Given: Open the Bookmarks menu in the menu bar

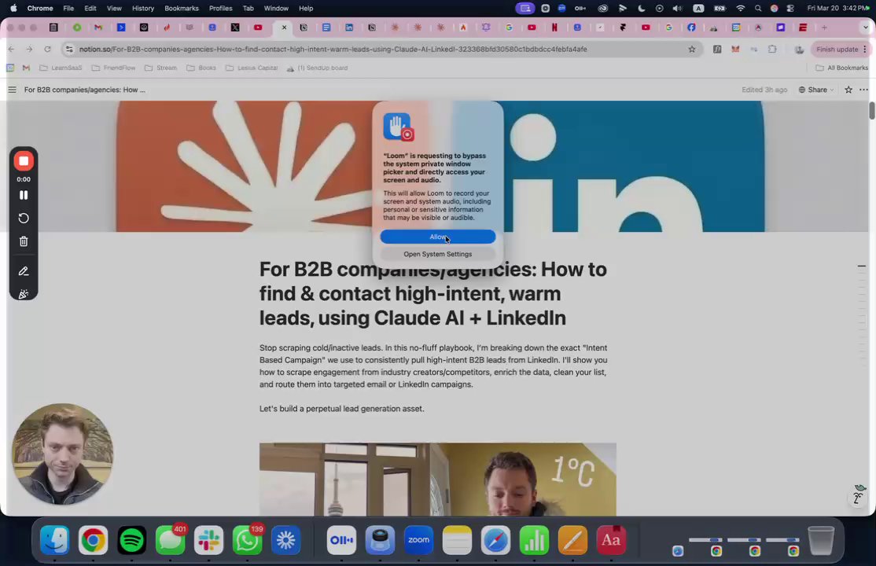Looking at the screenshot, I should tap(182, 9).
